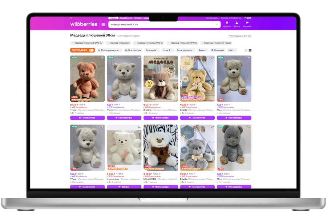
Task: Add the pink bear to favorites
Action: tap(102, 58)
